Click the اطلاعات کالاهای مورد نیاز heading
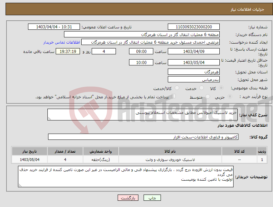The height and width of the screenshot is (207, 273). 242,125
